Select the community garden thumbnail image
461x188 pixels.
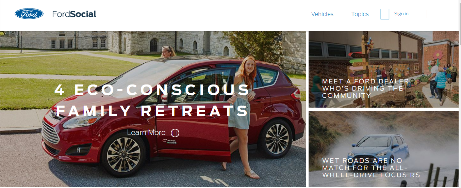pyautogui.click(x=383, y=69)
